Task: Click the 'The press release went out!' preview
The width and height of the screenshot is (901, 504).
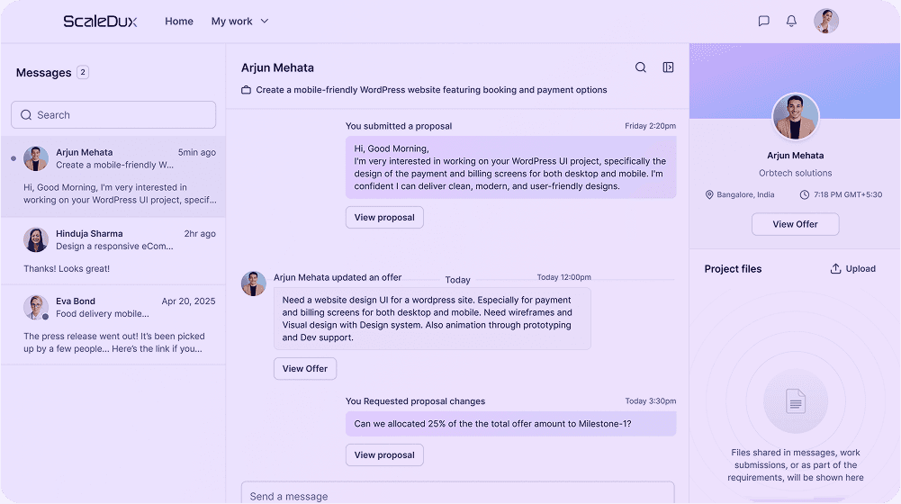Action: point(113,343)
